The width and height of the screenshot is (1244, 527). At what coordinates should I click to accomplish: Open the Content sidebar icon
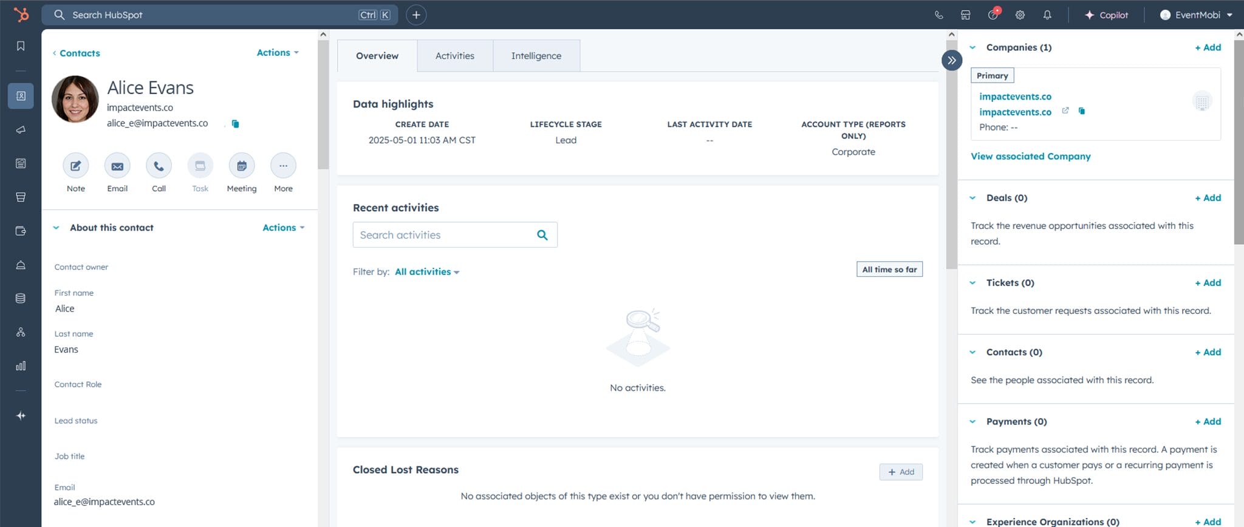click(x=21, y=163)
